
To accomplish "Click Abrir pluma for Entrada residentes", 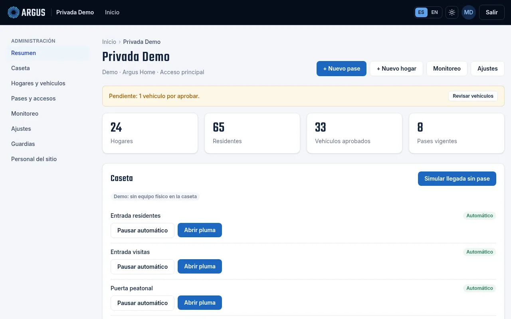I will point(200,230).
